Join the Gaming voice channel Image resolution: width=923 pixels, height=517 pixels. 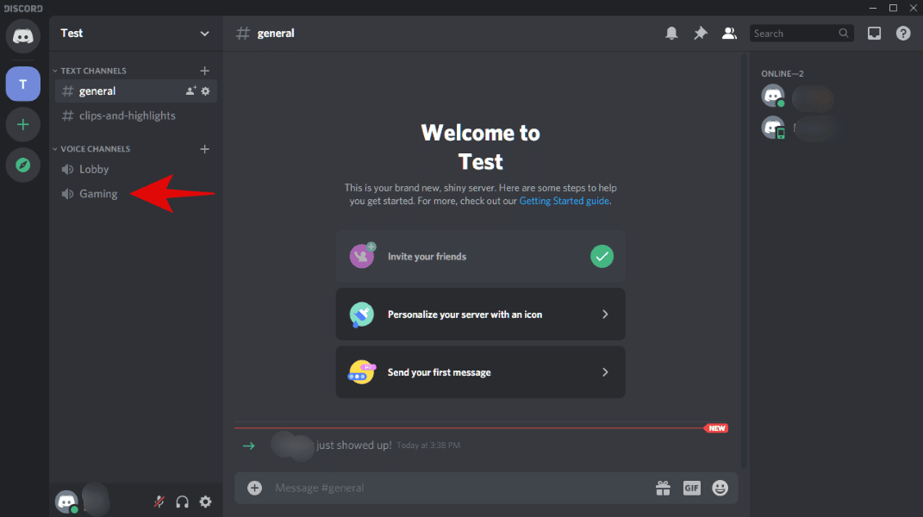point(136,194)
